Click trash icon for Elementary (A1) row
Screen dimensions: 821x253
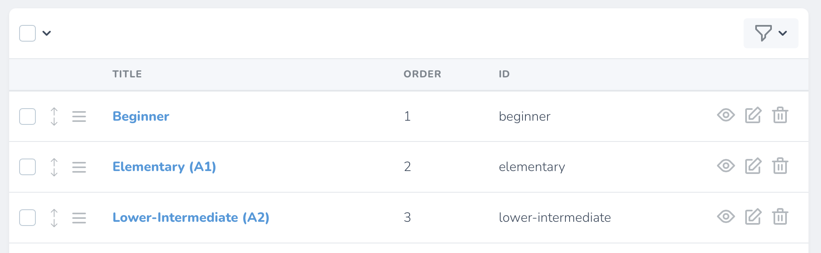tap(780, 166)
